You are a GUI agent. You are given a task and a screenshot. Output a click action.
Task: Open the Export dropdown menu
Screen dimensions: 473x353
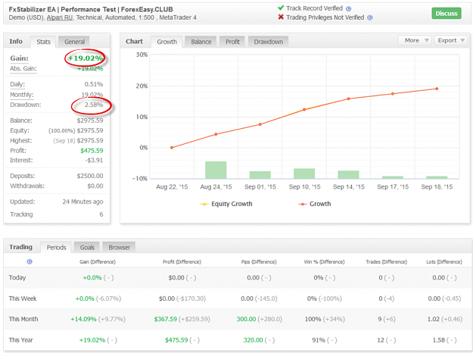[x=451, y=40]
